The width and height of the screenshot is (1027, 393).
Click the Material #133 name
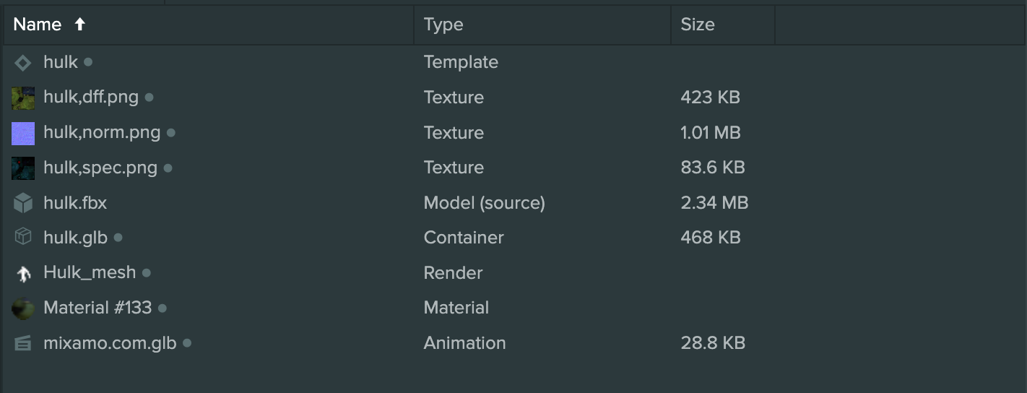point(97,308)
